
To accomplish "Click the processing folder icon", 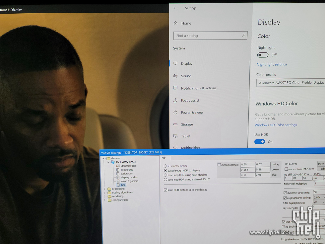I will point(109,189).
